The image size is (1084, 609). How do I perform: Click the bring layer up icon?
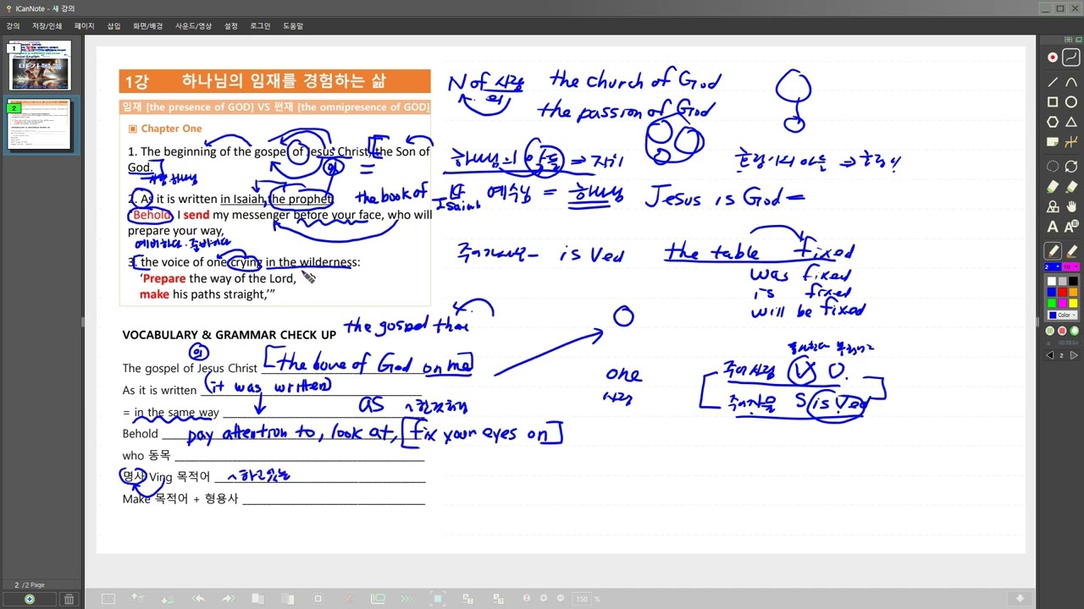coord(137,598)
